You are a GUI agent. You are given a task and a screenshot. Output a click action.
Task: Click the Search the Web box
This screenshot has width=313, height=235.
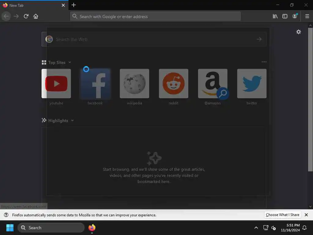coord(154,39)
